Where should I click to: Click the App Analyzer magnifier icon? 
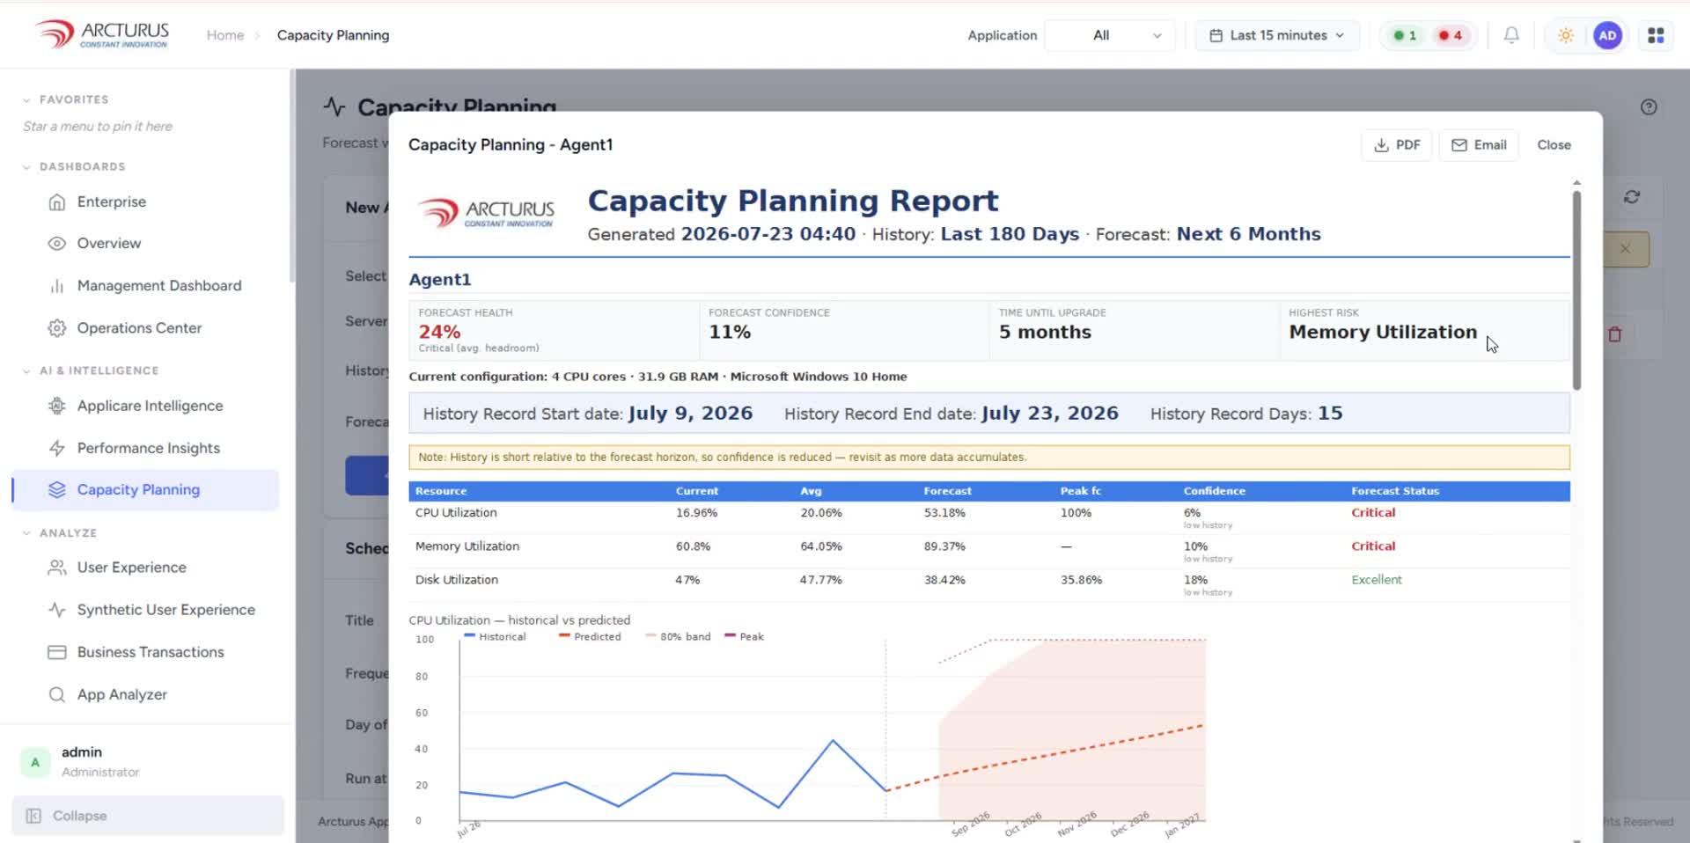57,694
